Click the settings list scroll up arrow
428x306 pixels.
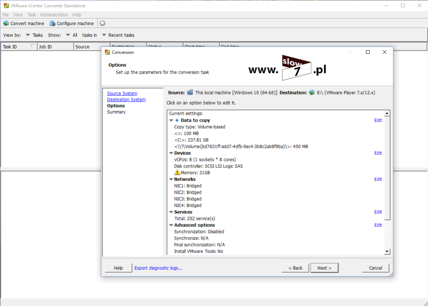(x=387, y=113)
